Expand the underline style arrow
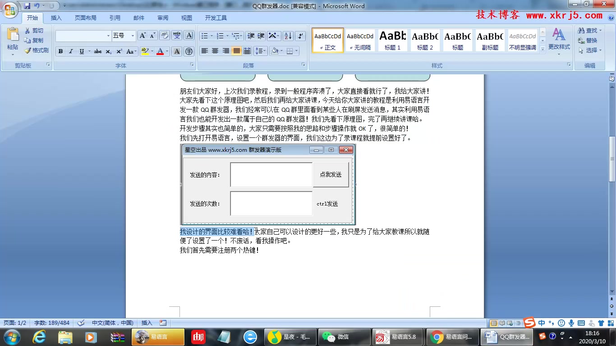Screen dimensions: 616x346 [x=89, y=51]
